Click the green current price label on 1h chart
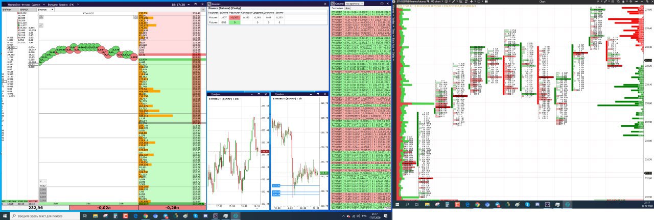This screenshot has width=654, height=220. click(x=323, y=174)
